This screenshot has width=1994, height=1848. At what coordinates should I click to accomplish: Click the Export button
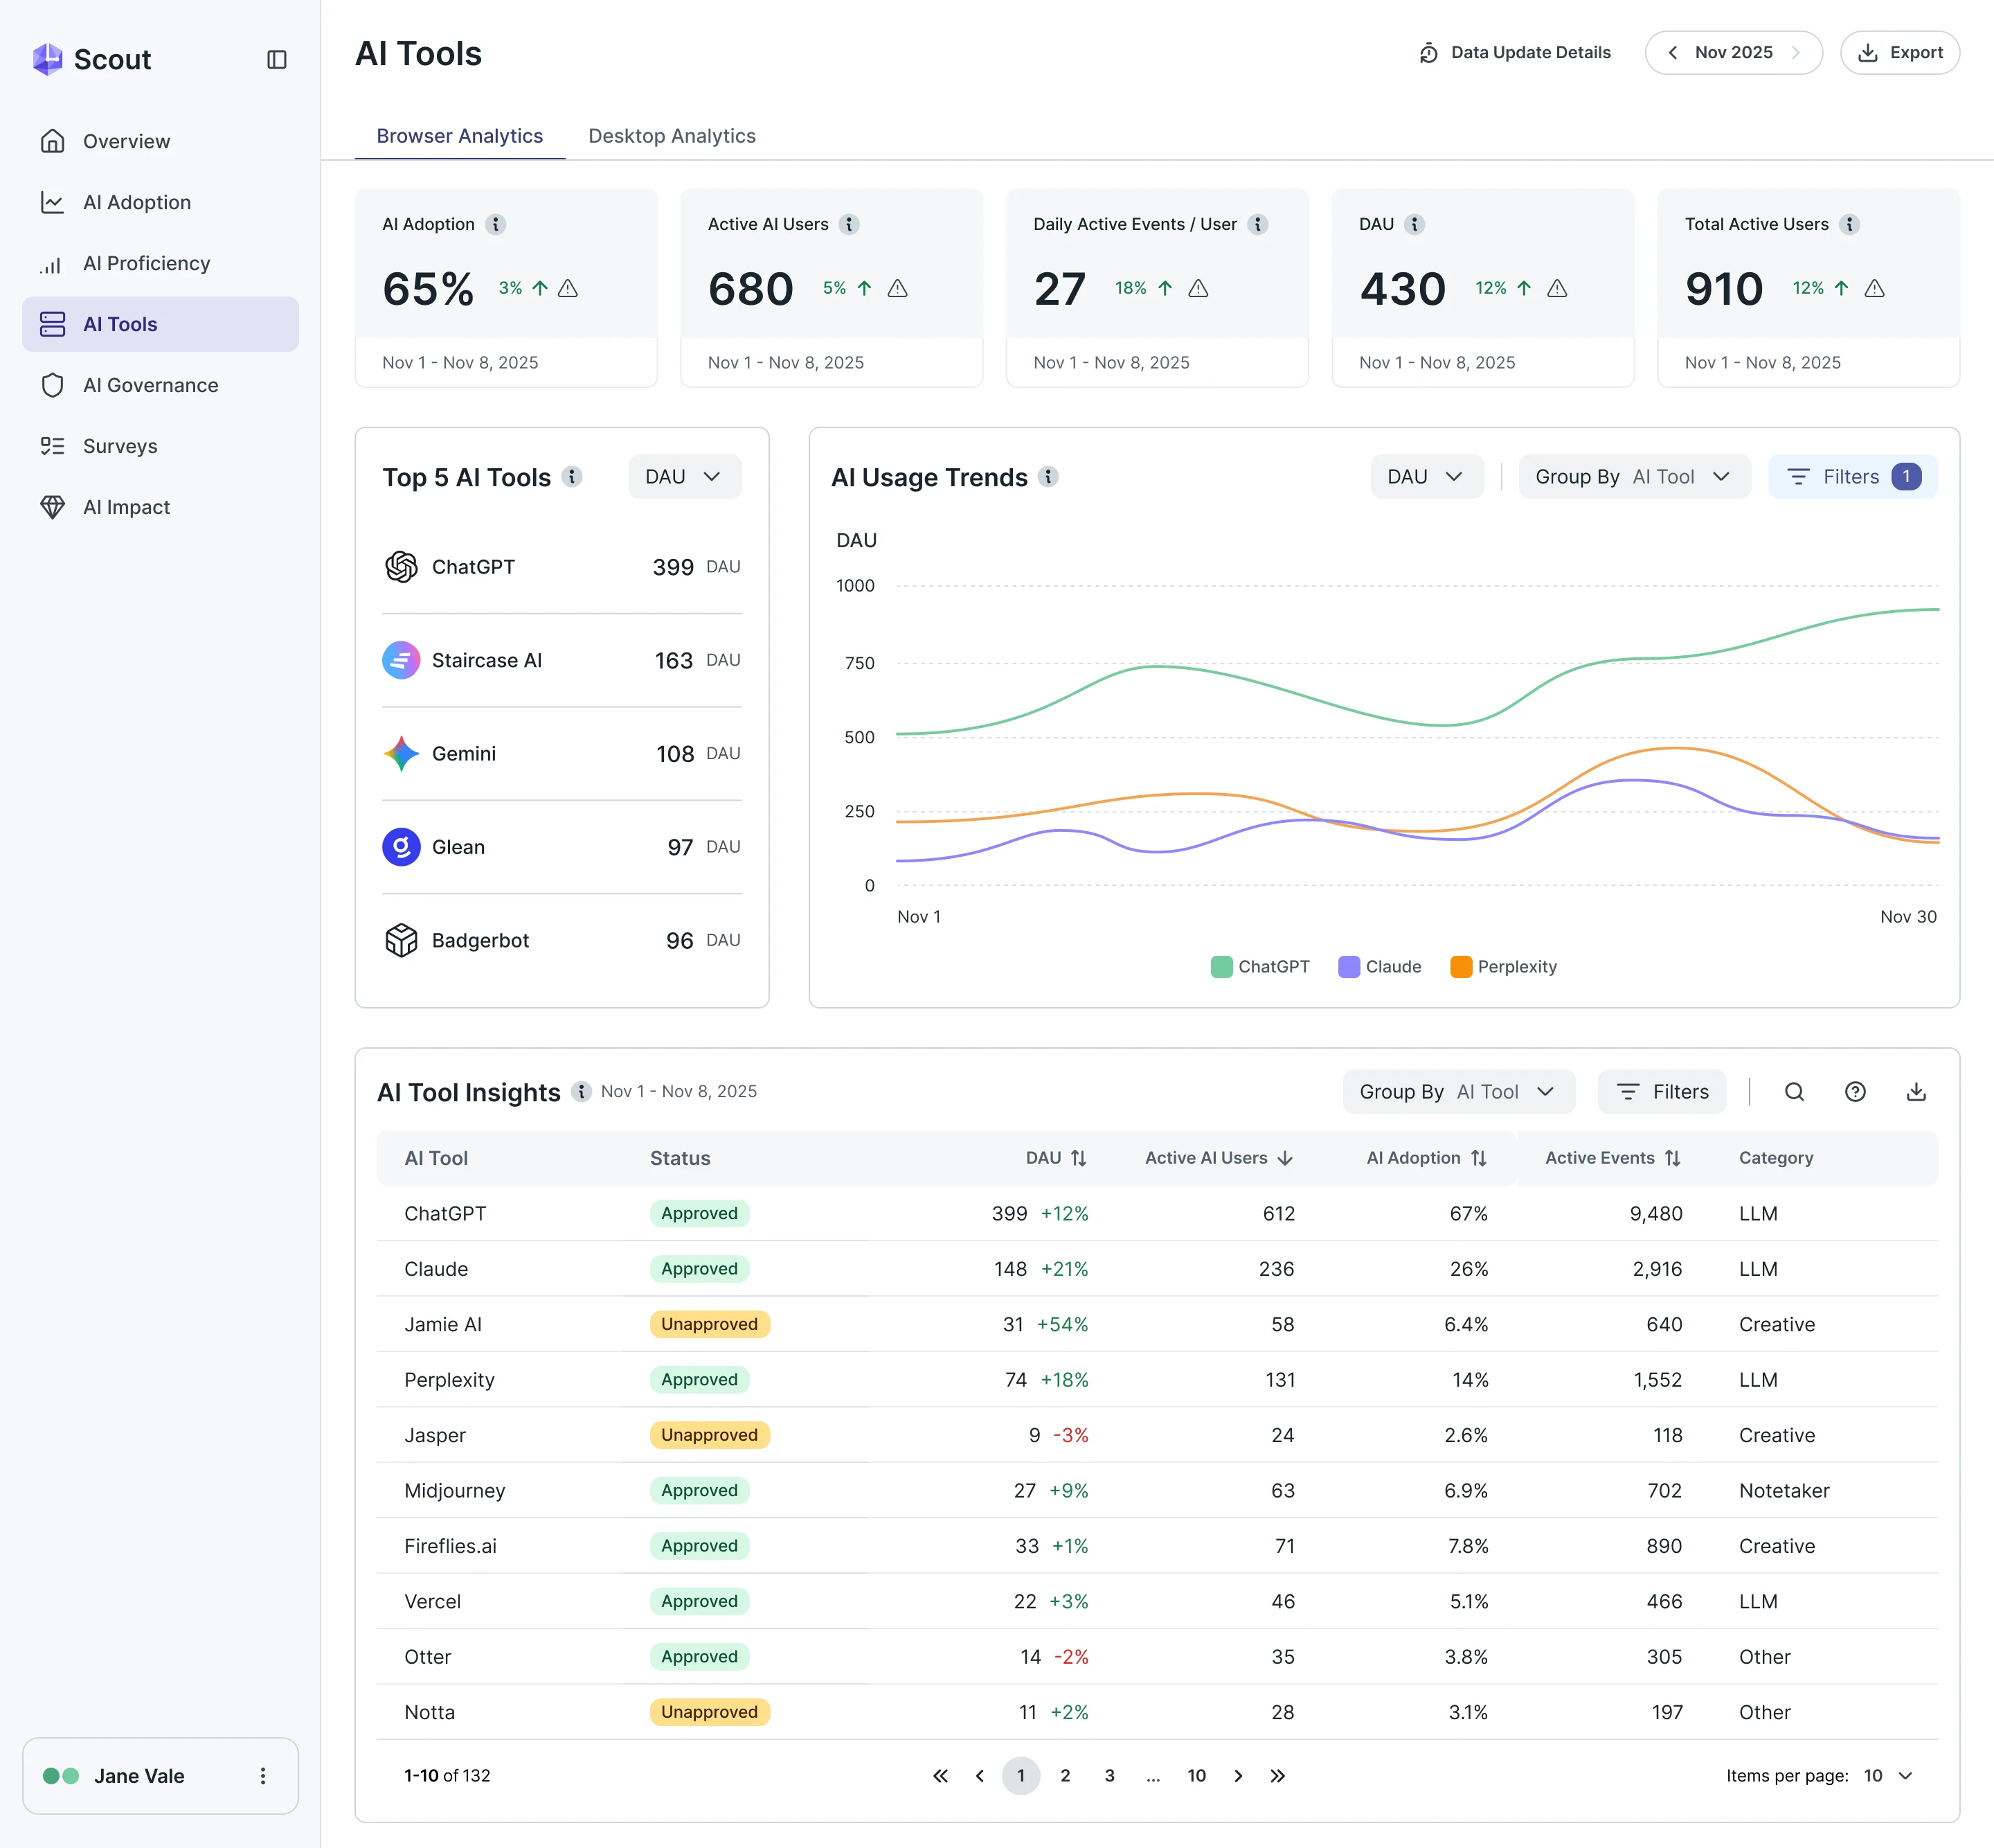coord(1899,53)
